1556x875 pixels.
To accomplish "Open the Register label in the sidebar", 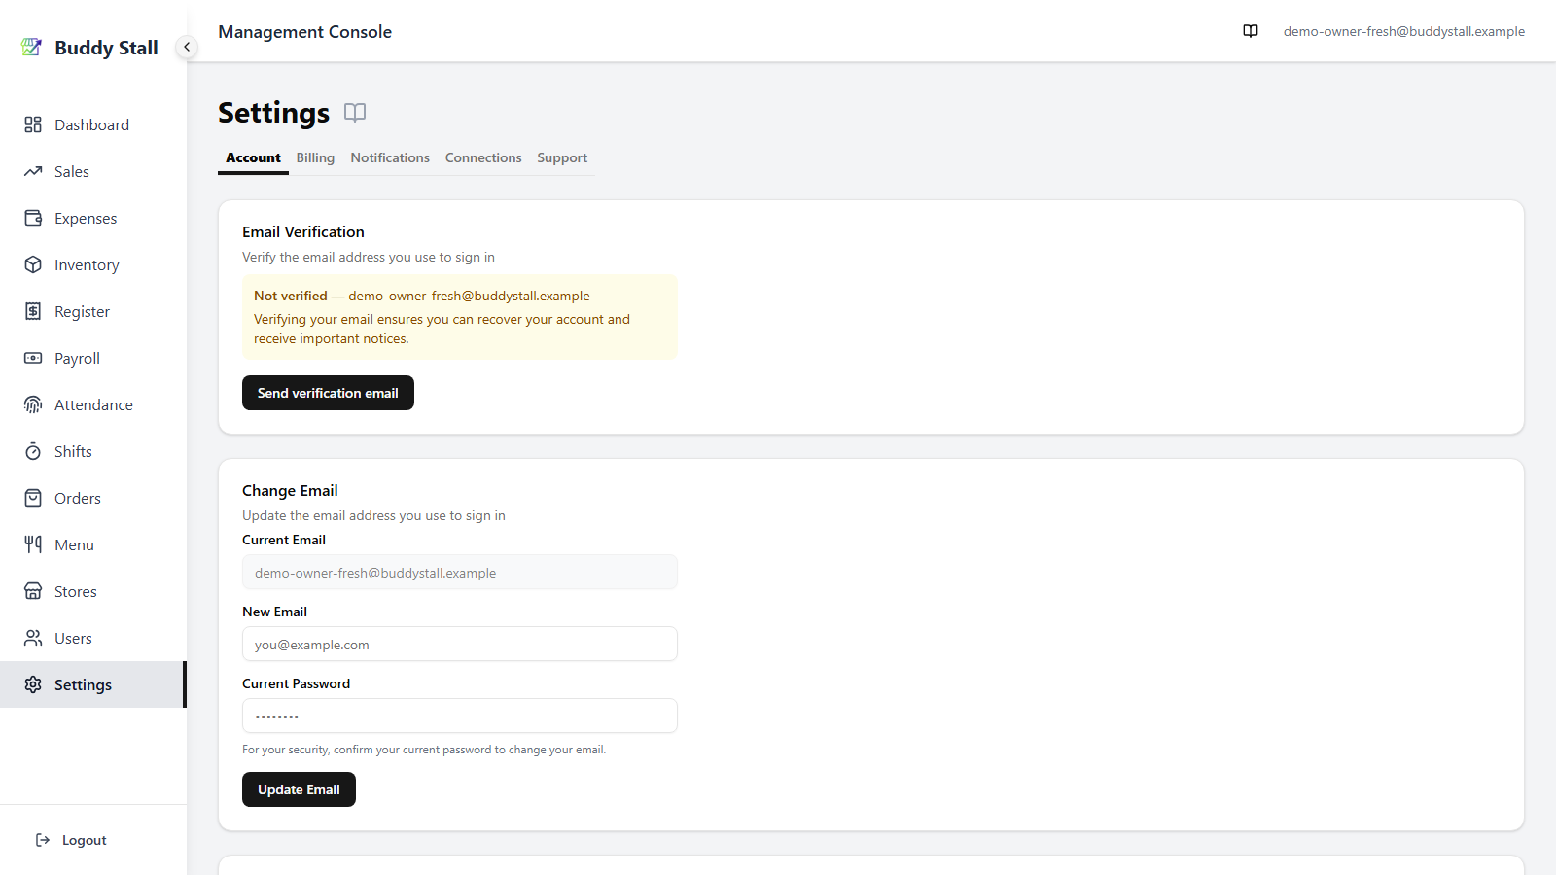I will [82, 311].
